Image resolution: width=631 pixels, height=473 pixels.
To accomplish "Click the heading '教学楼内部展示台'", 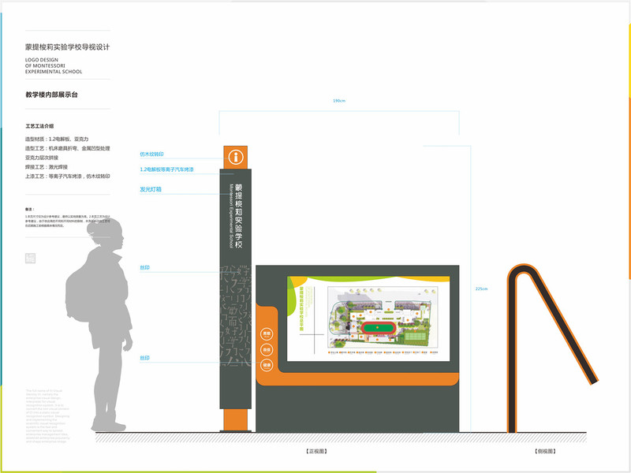I will point(51,95).
